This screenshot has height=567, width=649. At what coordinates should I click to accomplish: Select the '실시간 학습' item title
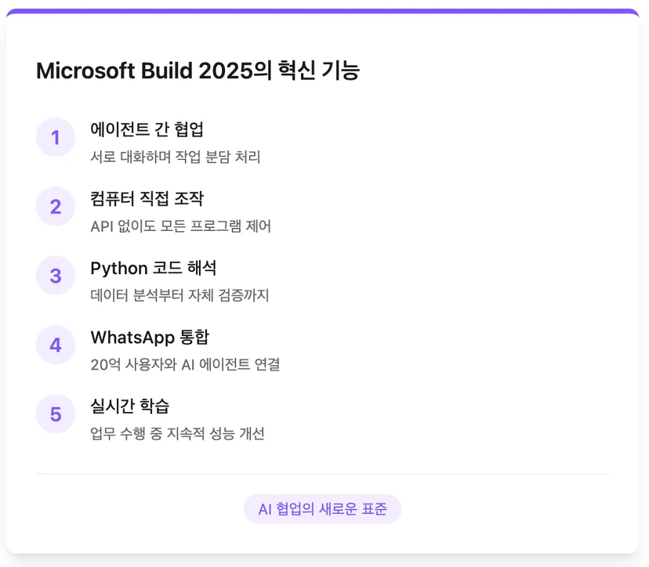point(130,406)
